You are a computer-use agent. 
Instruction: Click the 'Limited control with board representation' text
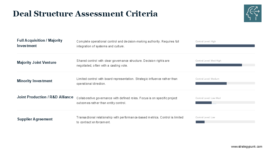point(127,81)
